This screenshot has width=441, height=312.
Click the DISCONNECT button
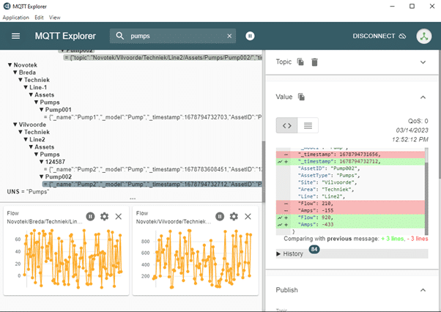(x=379, y=36)
